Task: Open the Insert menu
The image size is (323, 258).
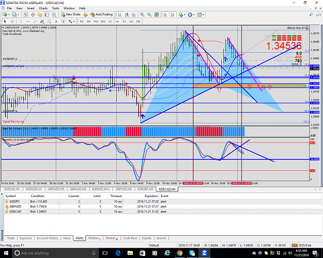Action: pos(30,8)
